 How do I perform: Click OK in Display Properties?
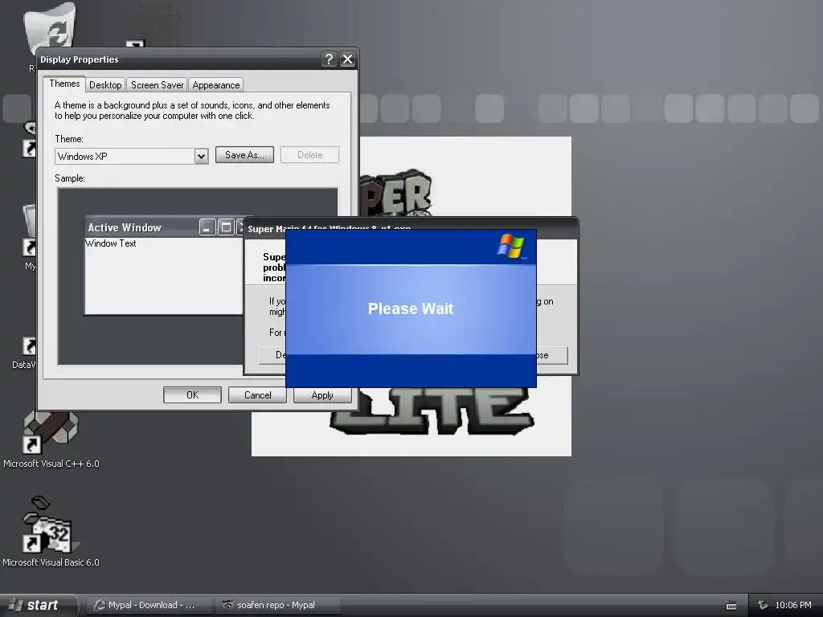(x=192, y=395)
